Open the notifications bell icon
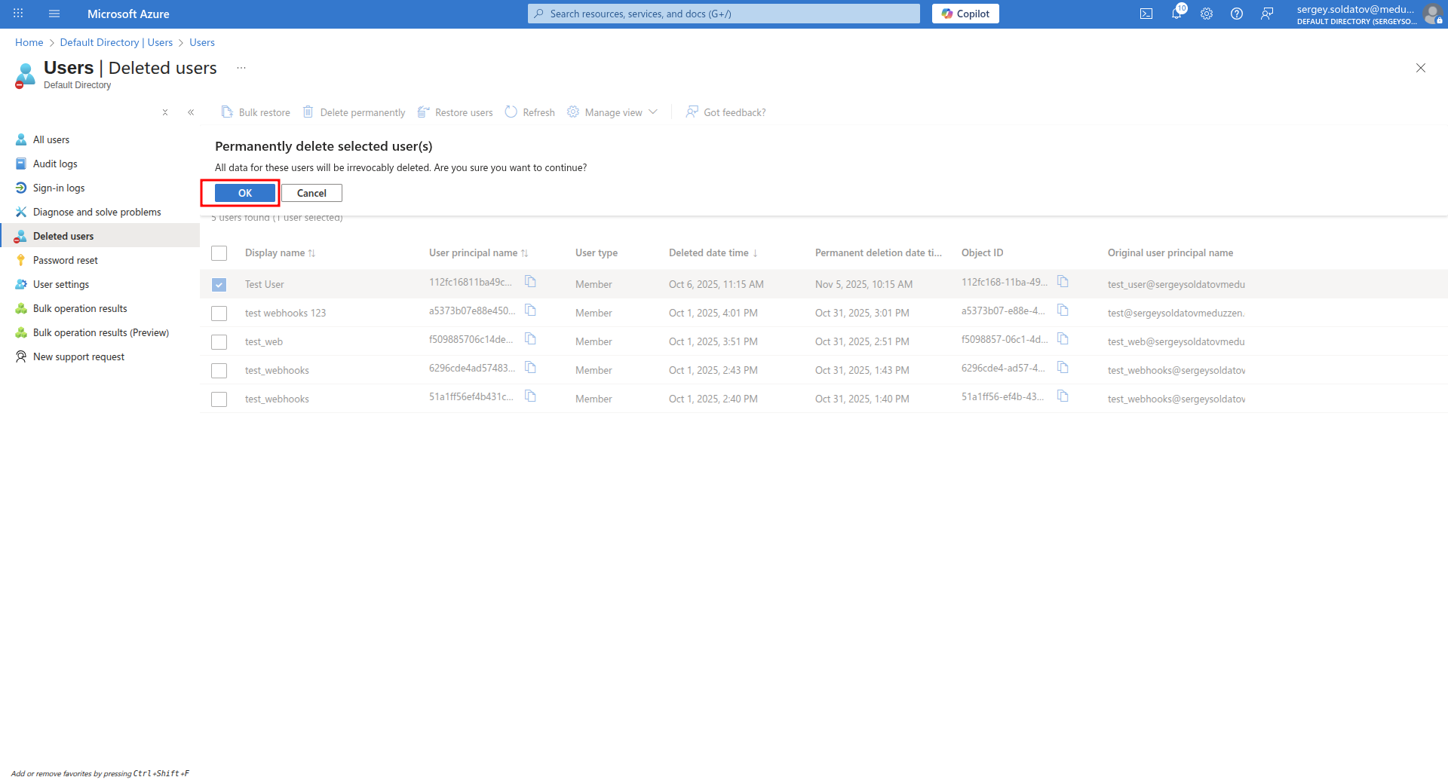Image resolution: width=1448 pixels, height=780 pixels. click(1176, 14)
